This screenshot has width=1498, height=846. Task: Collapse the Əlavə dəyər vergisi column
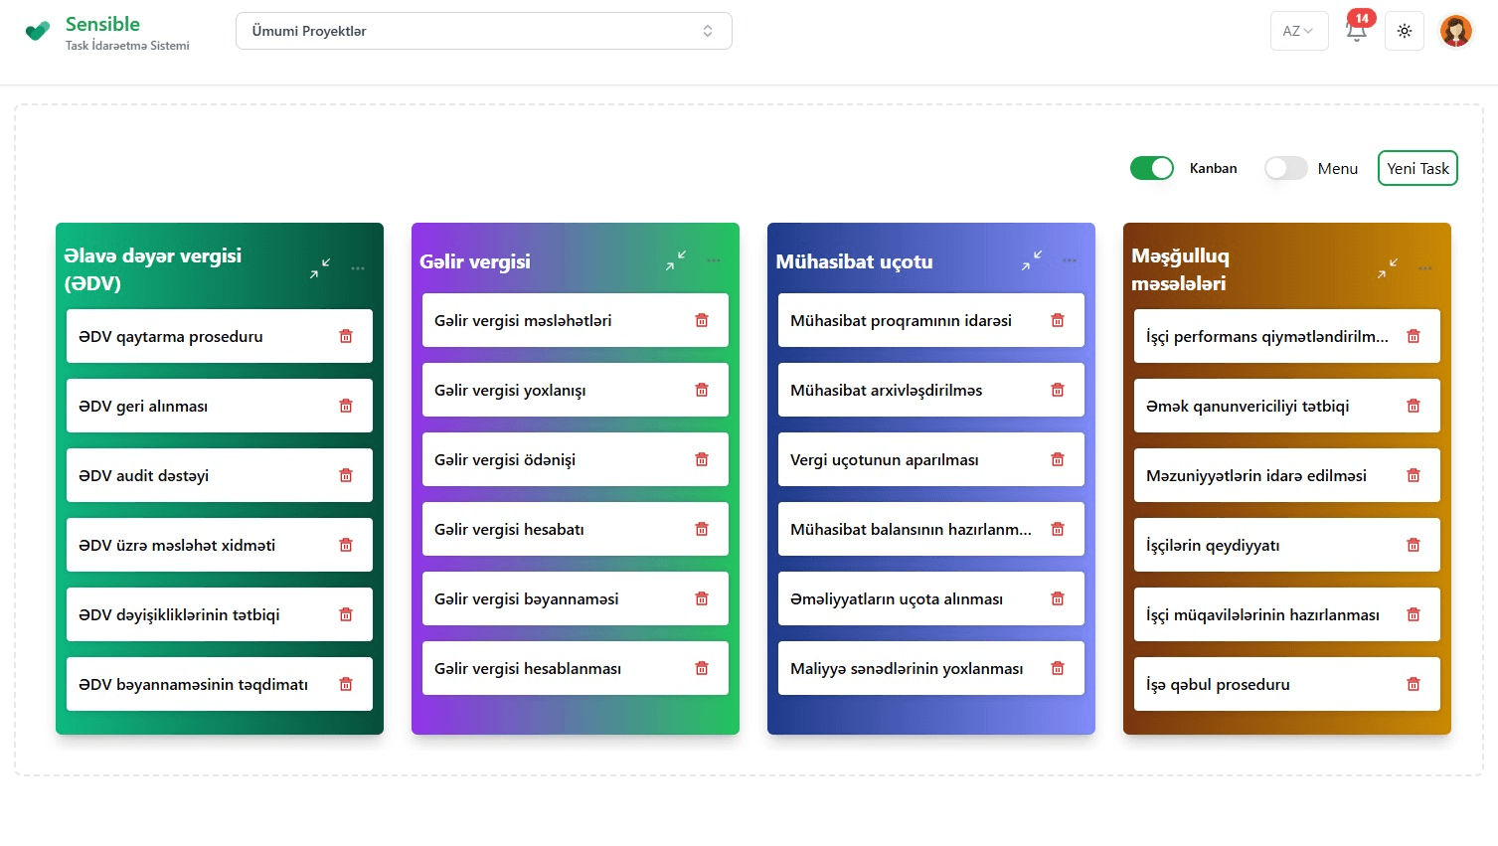point(320,268)
